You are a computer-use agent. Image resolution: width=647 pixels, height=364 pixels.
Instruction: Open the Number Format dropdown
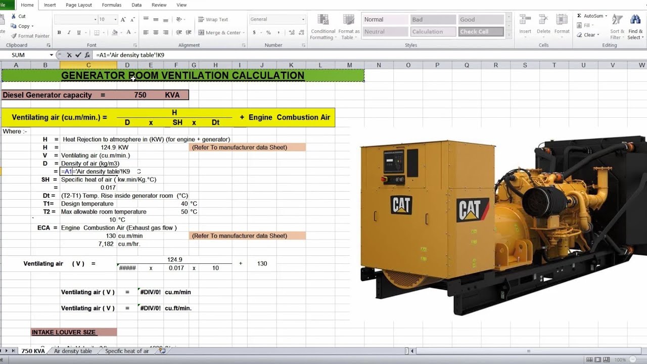(x=303, y=19)
